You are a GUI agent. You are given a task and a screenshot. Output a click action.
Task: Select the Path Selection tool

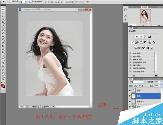[x=3, y=63]
